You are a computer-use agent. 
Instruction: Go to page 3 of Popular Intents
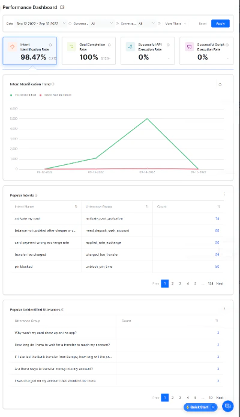tap(180, 283)
